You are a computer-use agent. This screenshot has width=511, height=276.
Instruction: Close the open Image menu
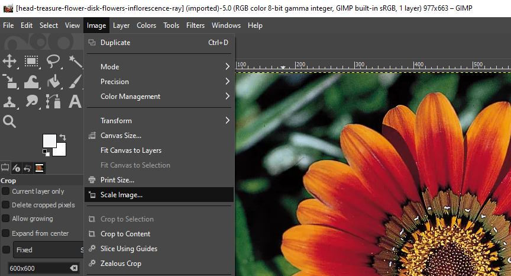coord(96,25)
